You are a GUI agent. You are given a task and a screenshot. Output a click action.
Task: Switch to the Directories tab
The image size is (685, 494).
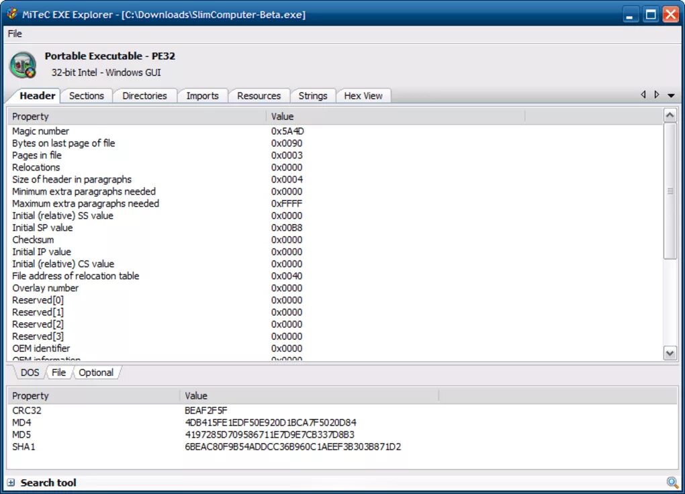[144, 96]
